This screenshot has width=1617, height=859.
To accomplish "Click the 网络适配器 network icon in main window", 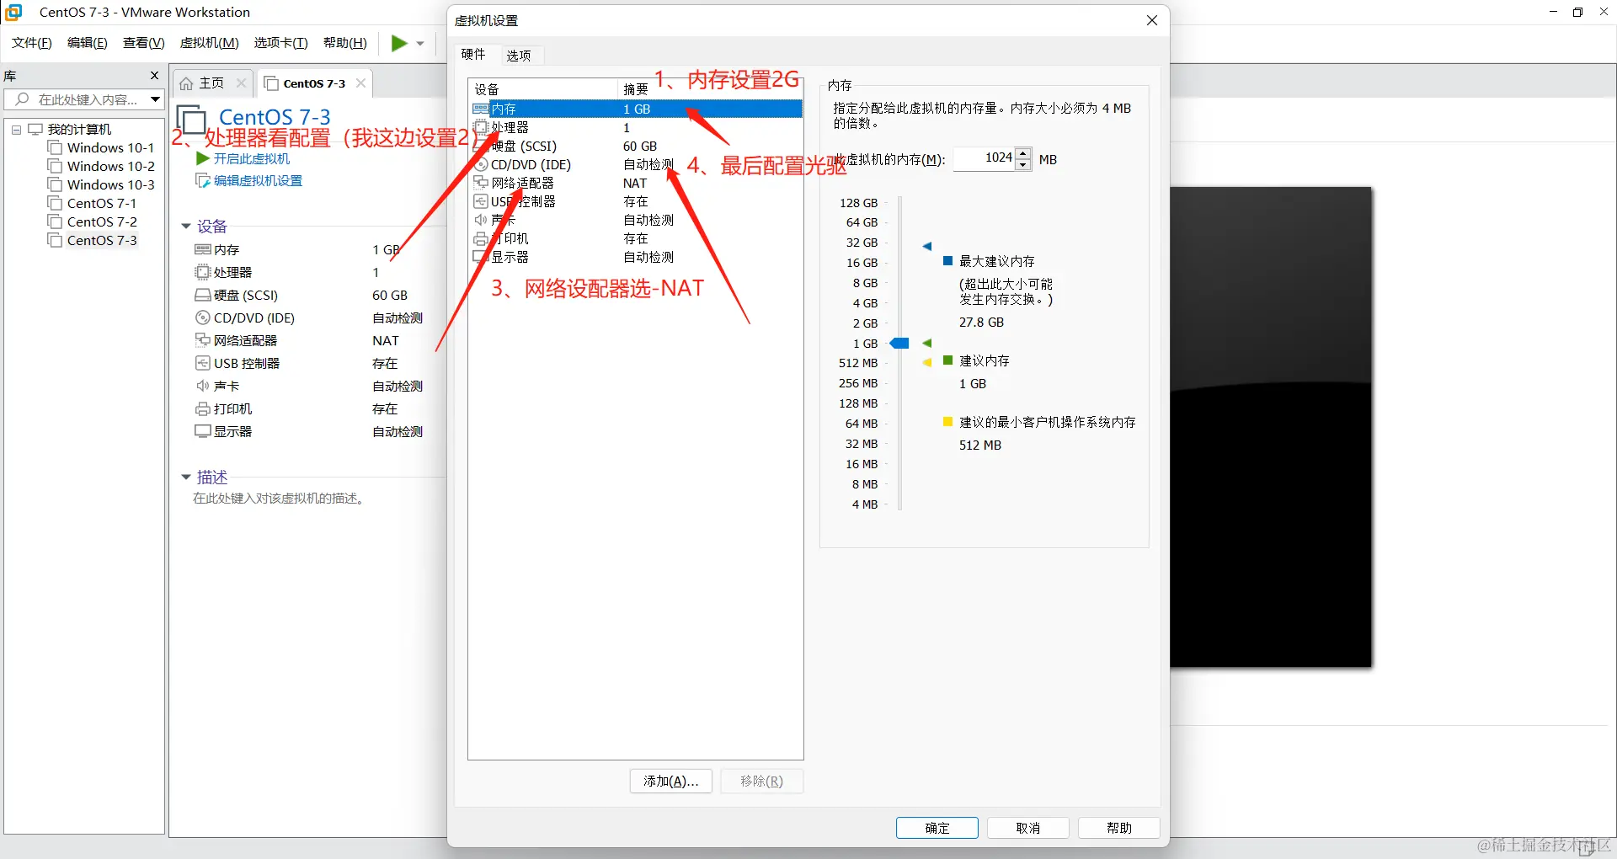I will [x=202, y=340].
